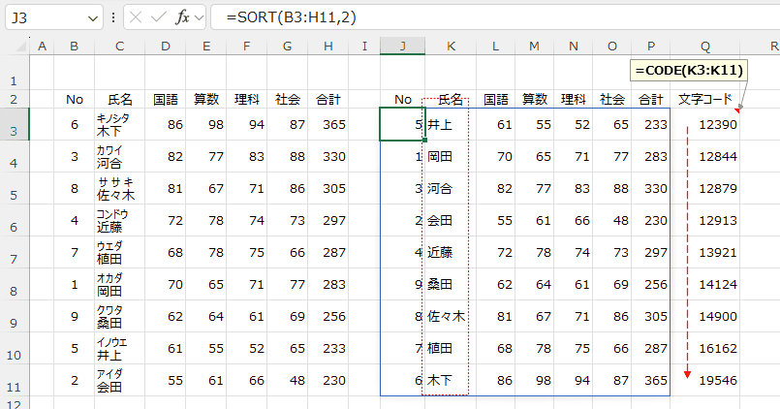
Task: Click the Insert Function fx icon
Action: [x=183, y=17]
